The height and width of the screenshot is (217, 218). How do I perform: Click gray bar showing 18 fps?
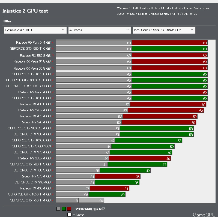point(67,201)
